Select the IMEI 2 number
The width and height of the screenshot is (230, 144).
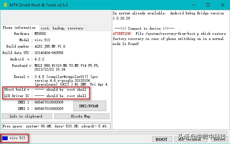click(49, 109)
